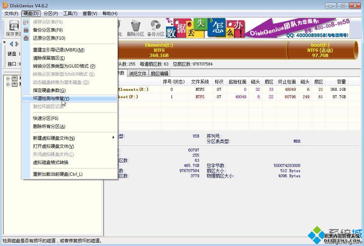
Task: Open the 文件(F) menu
Action: [x=11, y=14]
